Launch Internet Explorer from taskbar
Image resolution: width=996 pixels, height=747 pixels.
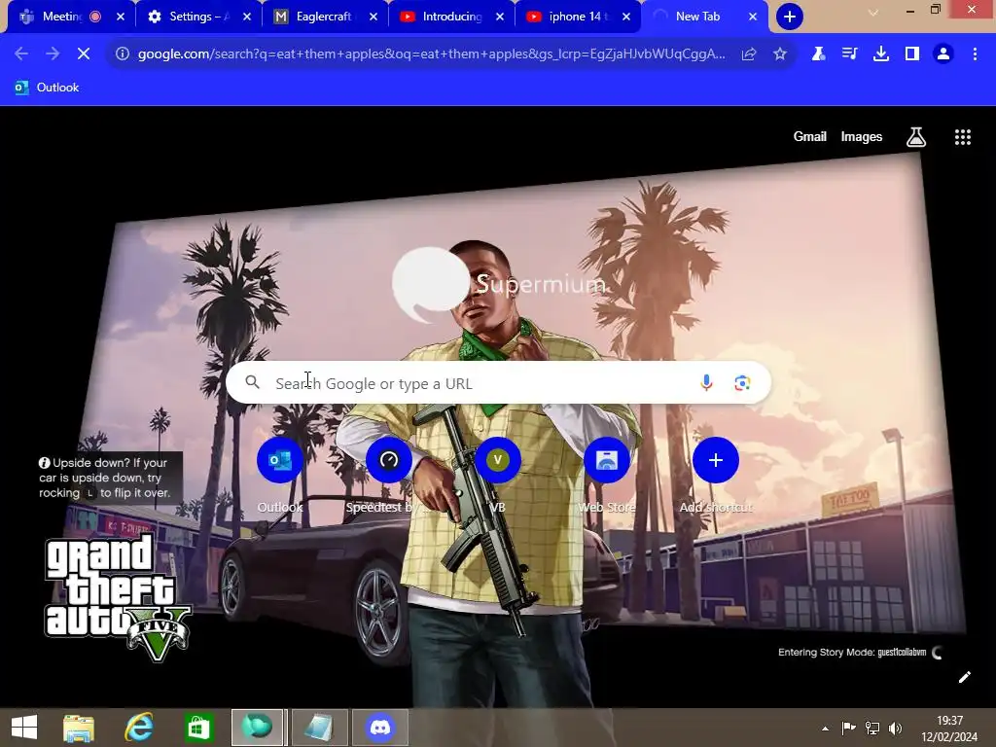(x=138, y=728)
